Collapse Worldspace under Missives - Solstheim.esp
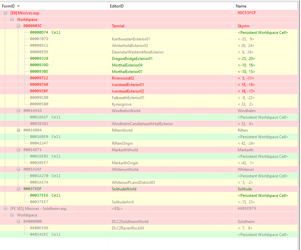This screenshot has height=250, width=301. pyautogui.click(x=12, y=215)
